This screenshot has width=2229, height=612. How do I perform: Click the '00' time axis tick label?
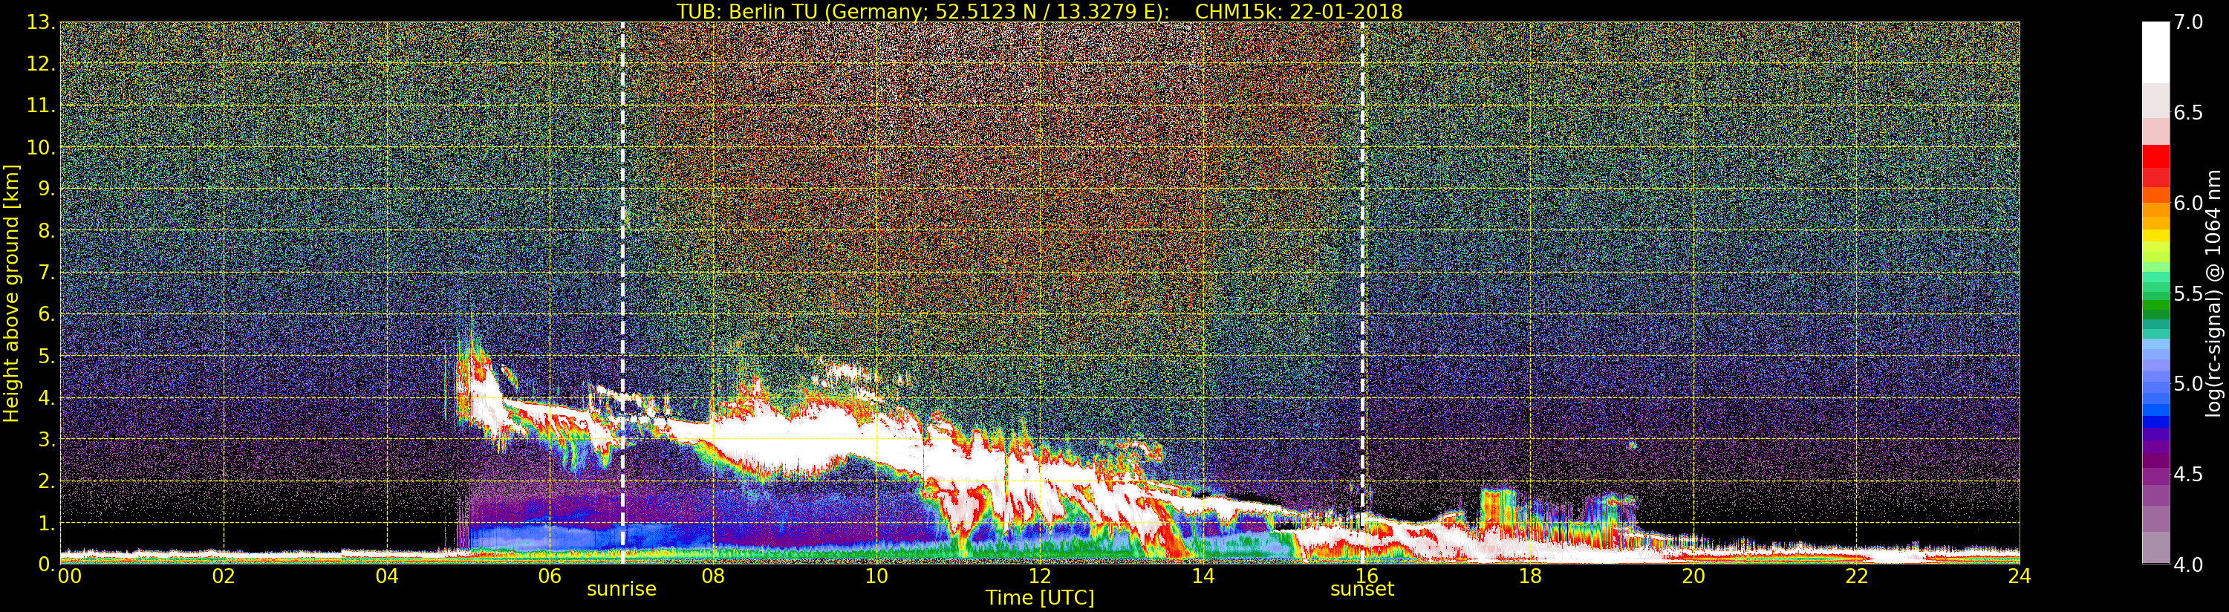tap(69, 576)
